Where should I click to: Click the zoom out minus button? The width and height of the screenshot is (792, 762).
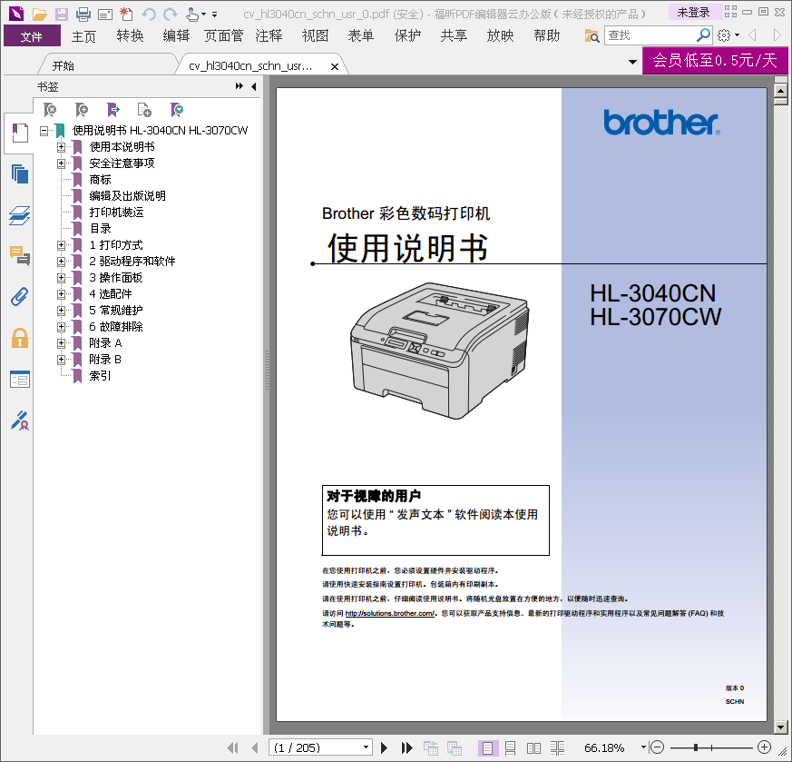tap(657, 747)
